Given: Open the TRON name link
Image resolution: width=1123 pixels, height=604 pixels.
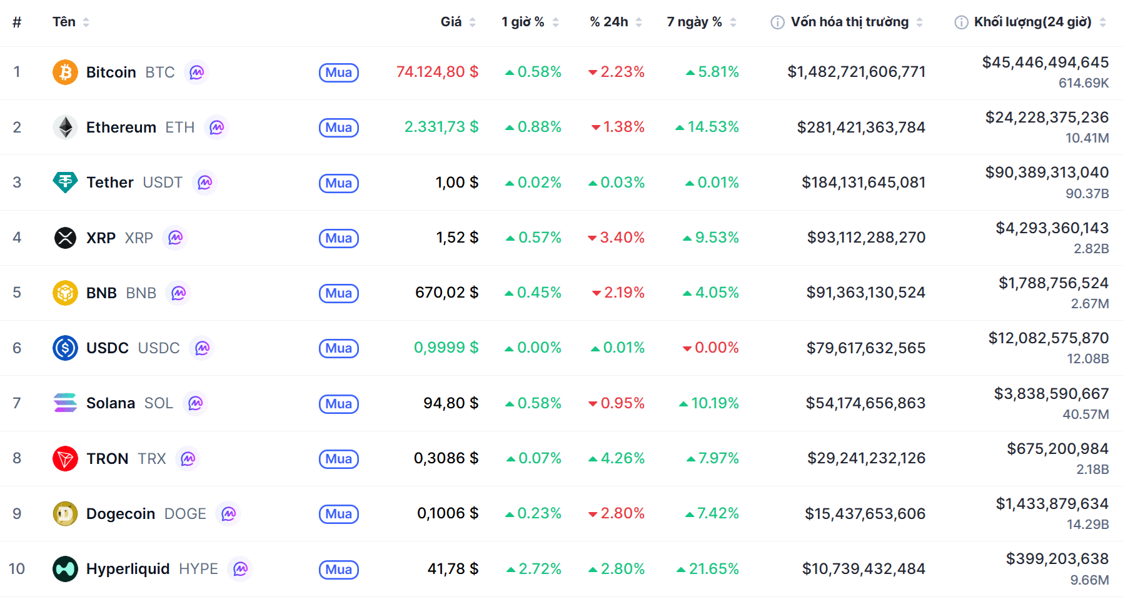Looking at the screenshot, I should point(108,458).
